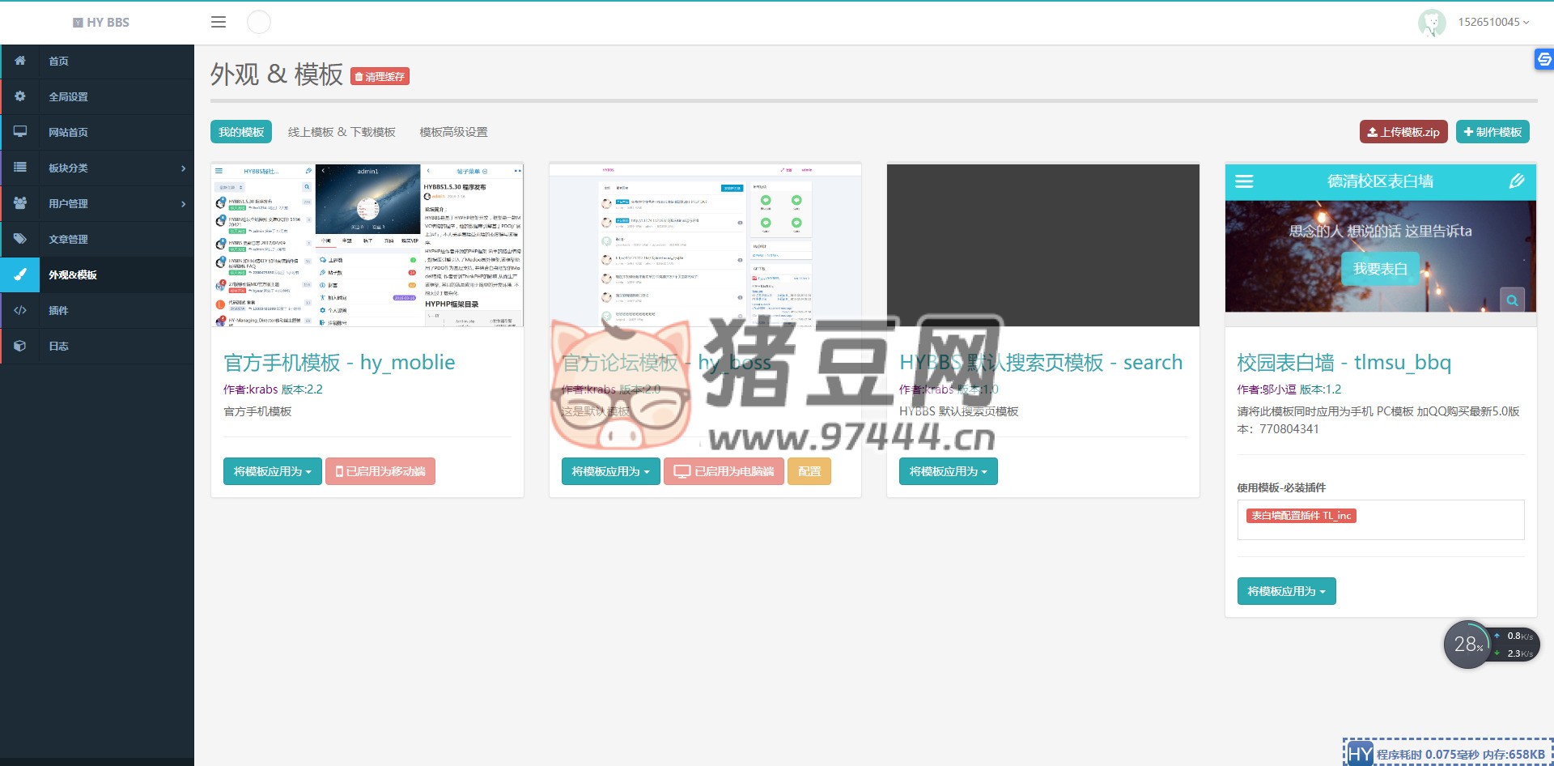Click the monitor icon for 网站首页
Viewport: 1554px width, 766px height.
click(20, 132)
